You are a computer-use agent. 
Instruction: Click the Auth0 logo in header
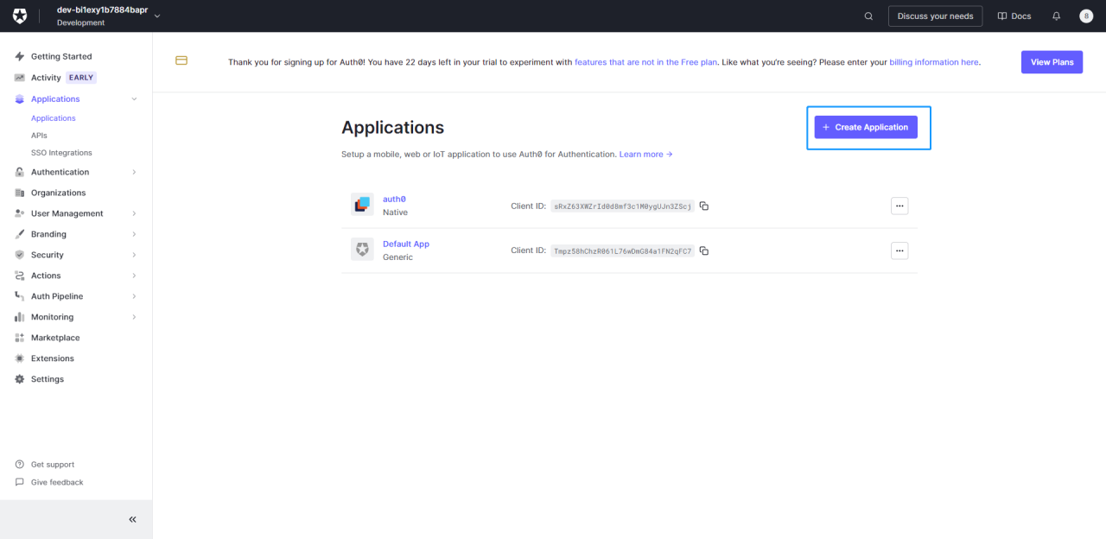click(20, 16)
